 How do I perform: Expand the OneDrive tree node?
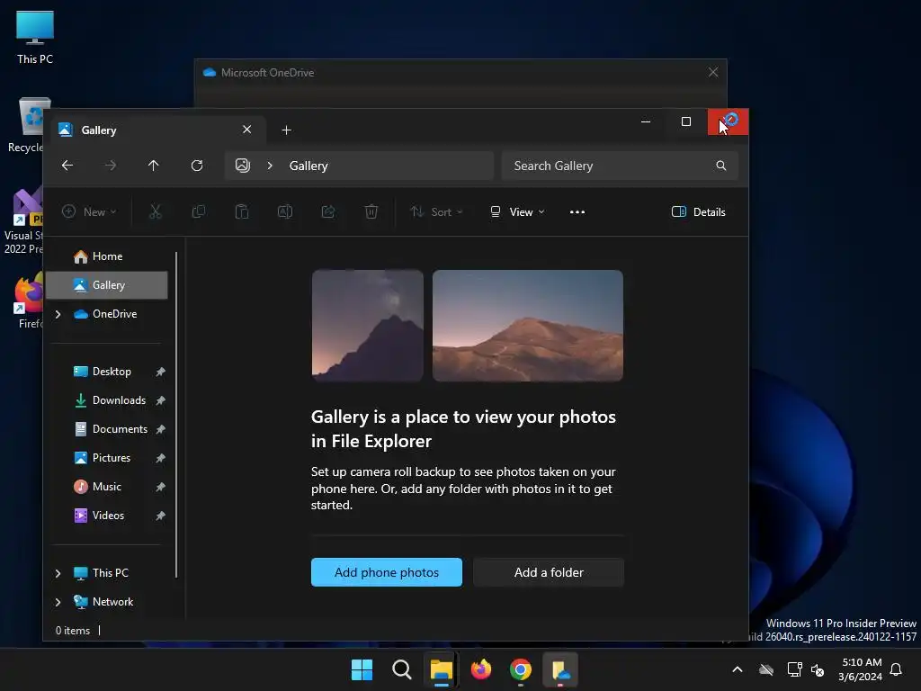(58, 314)
